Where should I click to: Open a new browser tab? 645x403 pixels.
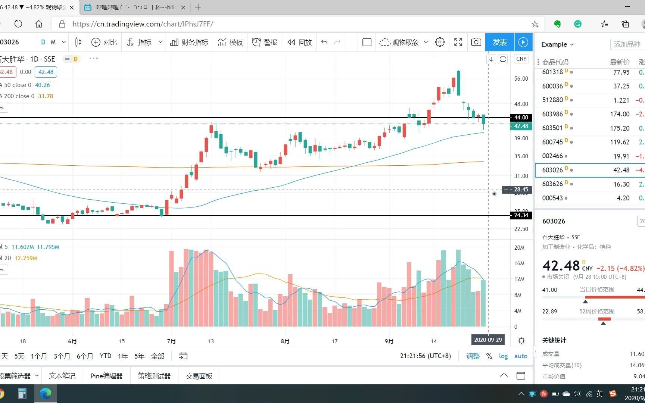click(199, 7)
